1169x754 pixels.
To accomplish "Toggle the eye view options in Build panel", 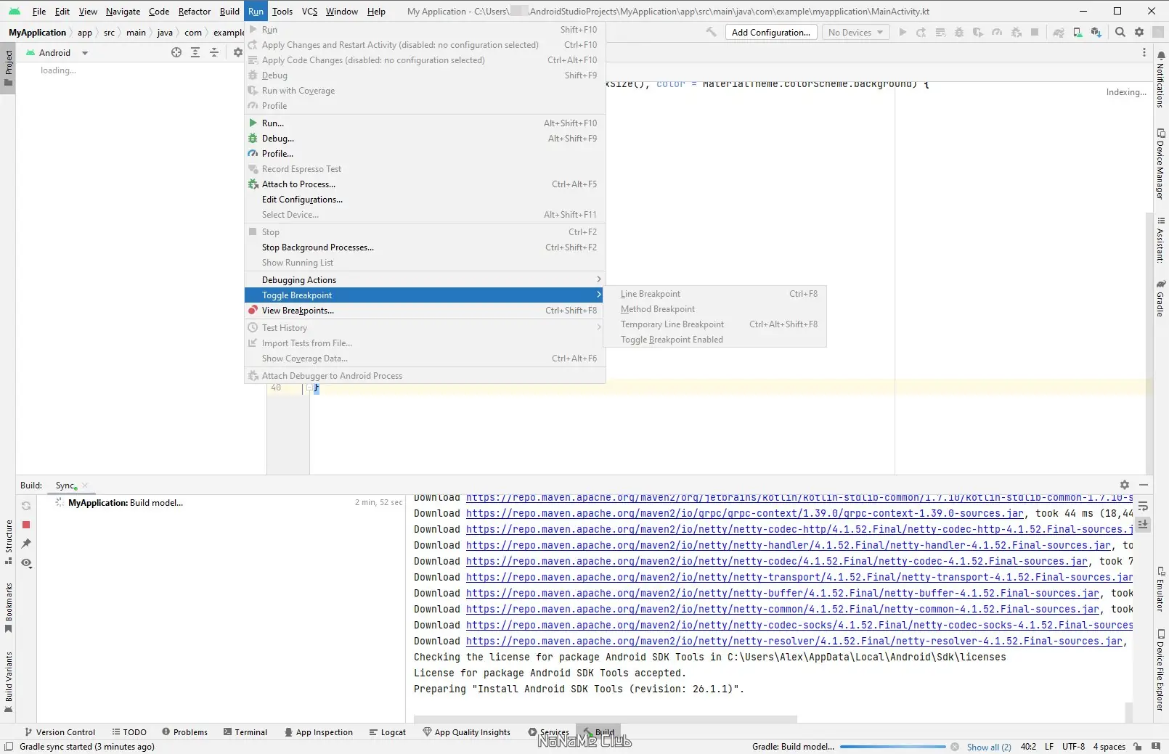I will (x=26, y=563).
